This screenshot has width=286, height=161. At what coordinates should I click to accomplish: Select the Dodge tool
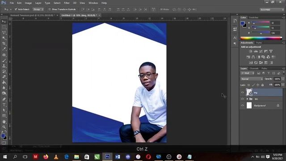tap(4, 93)
